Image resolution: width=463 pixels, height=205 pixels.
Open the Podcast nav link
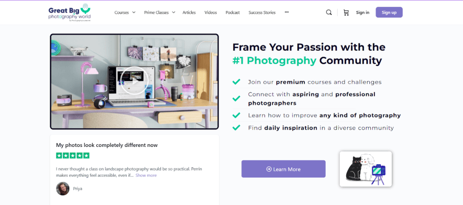tap(233, 13)
